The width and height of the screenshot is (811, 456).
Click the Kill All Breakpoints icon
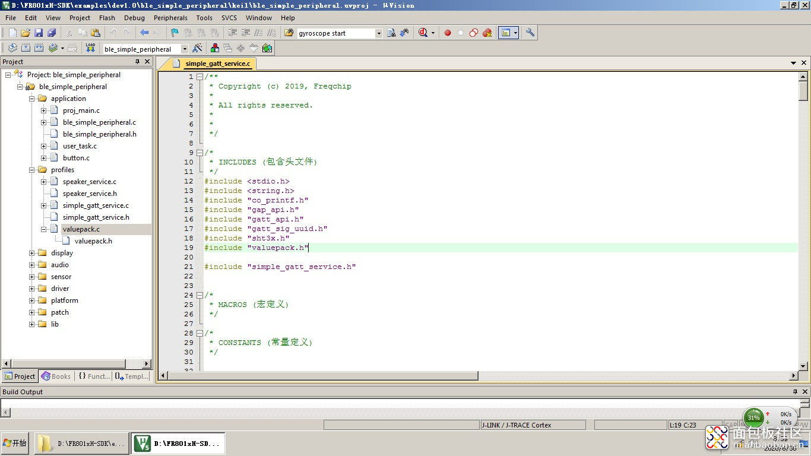[487, 33]
